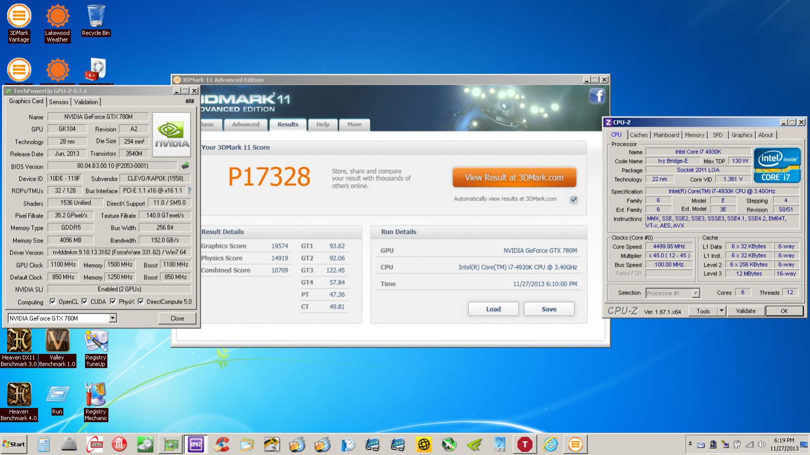Switch to the Sensors tab in GPU-Z
Viewport: 810px width, 455px height.
click(59, 102)
